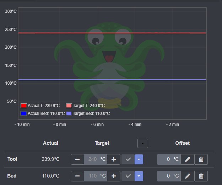222x185 pixels.
Task: Increase Bed target temperature with plus button
Action: coord(114,176)
